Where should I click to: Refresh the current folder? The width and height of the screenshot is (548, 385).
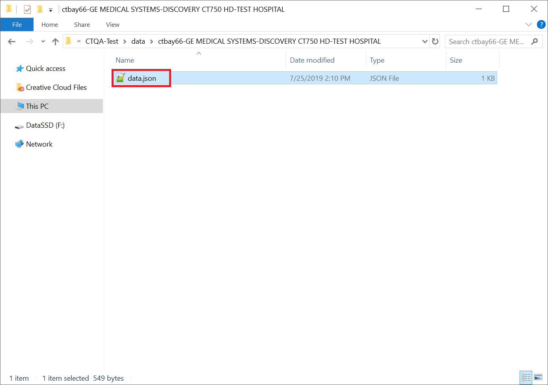coord(435,41)
